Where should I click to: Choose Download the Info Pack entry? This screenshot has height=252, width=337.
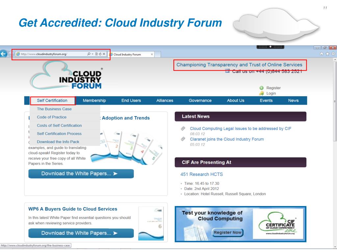(x=65, y=142)
